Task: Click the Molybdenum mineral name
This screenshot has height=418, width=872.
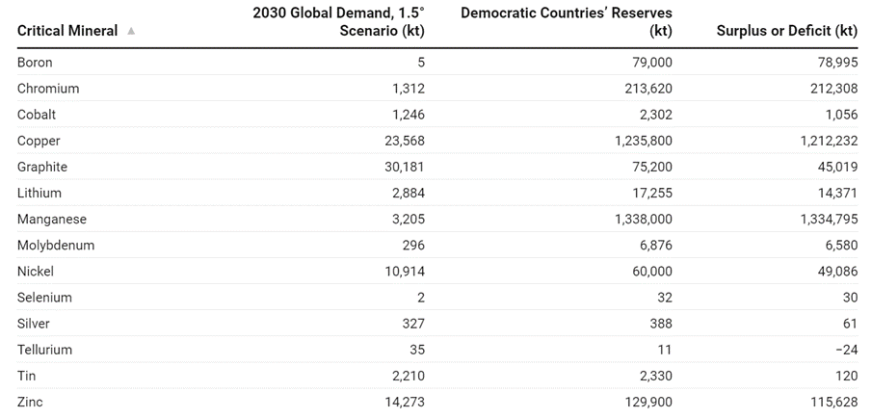Action: coord(56,245)
